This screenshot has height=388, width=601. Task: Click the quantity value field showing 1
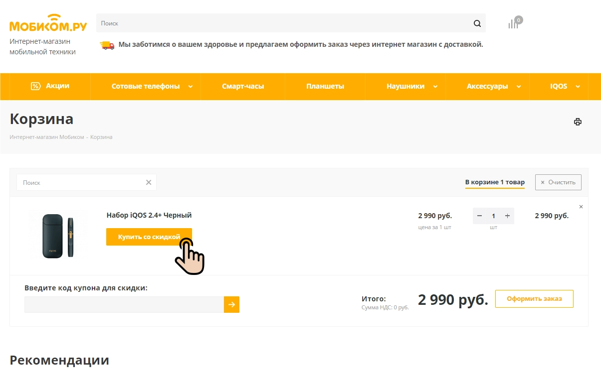coord(494,216)
